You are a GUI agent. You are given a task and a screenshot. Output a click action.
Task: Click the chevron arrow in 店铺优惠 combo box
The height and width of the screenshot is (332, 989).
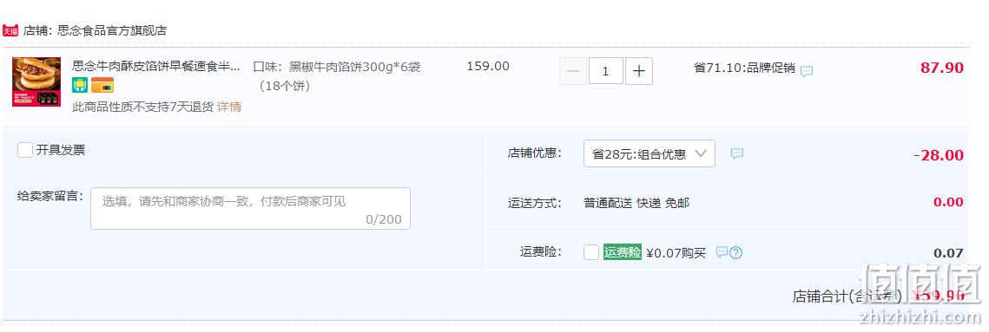[701, 153]
